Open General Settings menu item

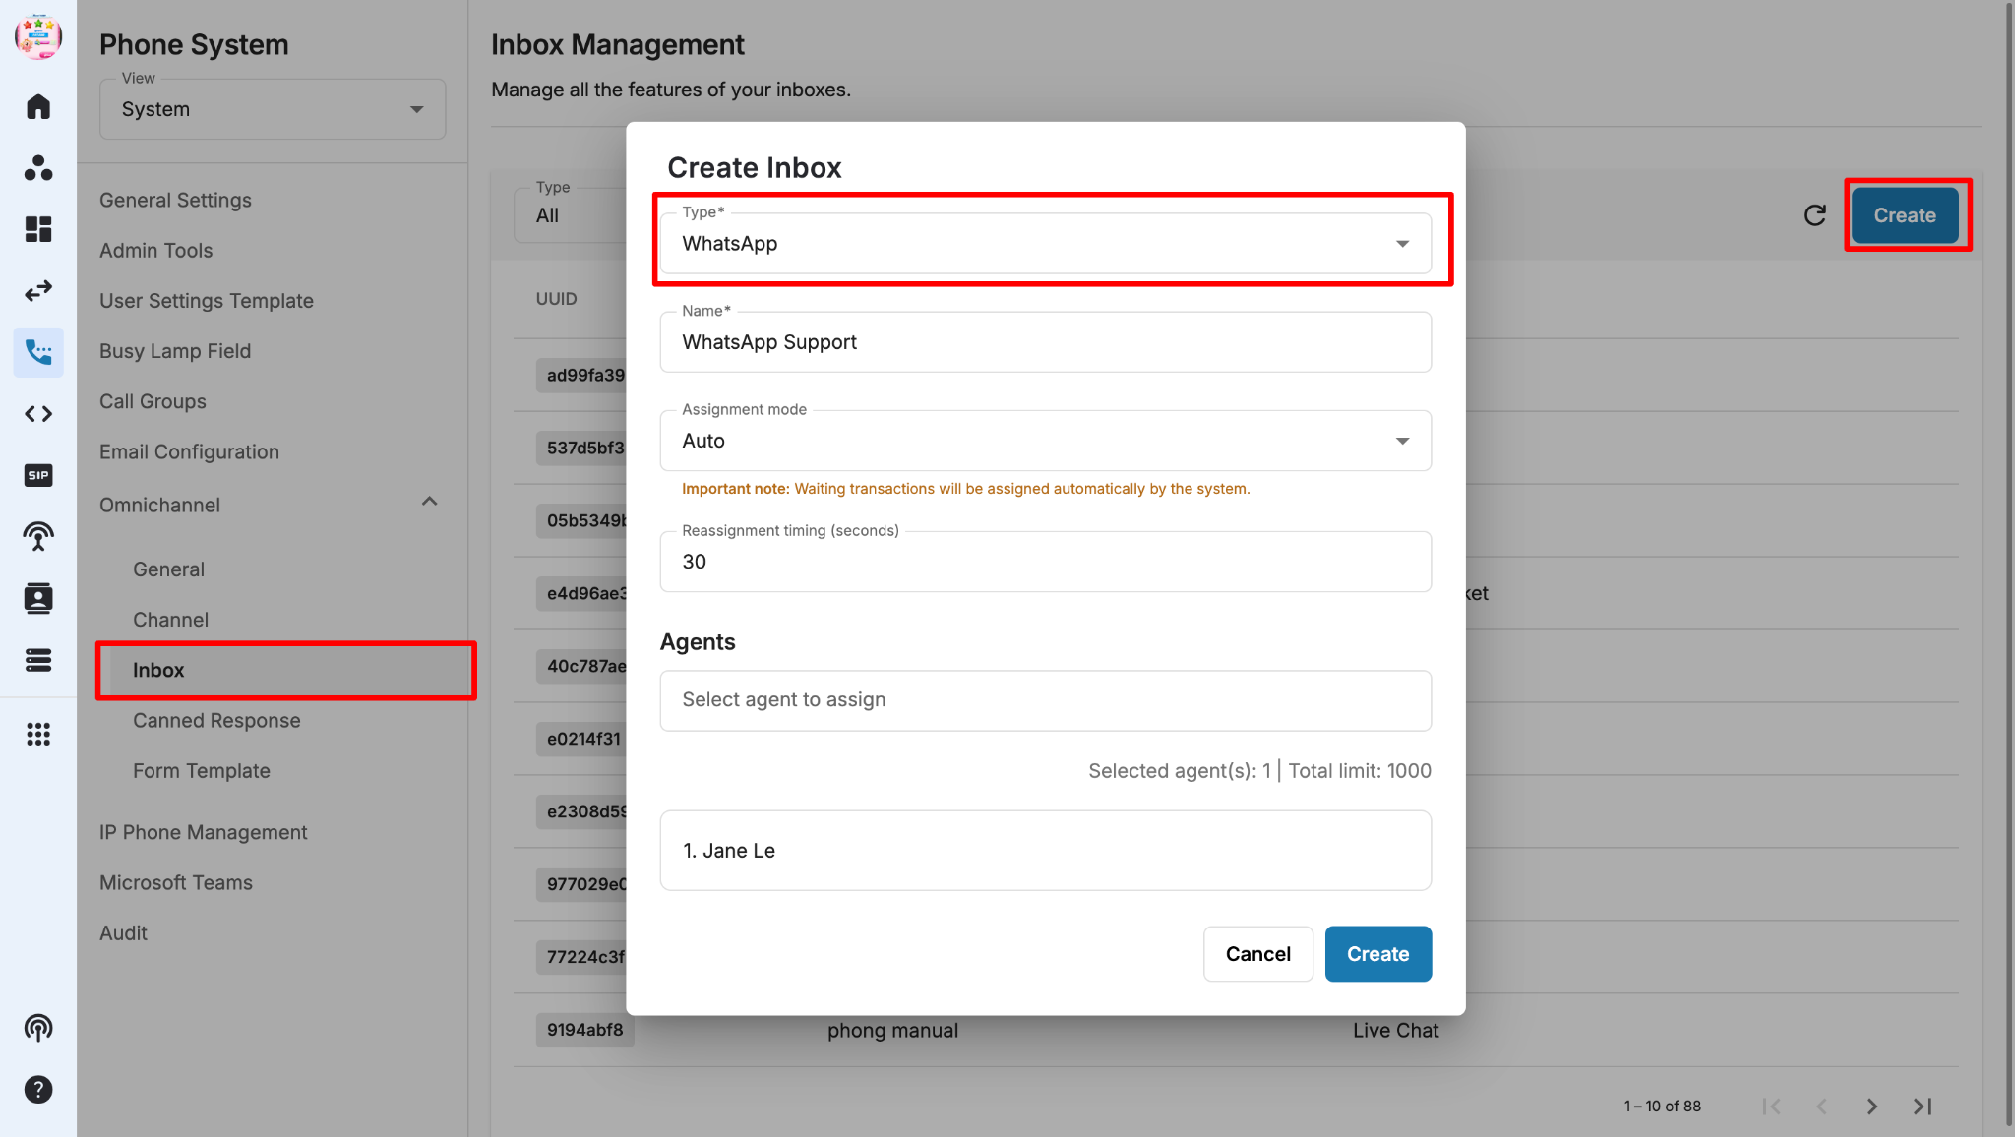click(175, 200)
